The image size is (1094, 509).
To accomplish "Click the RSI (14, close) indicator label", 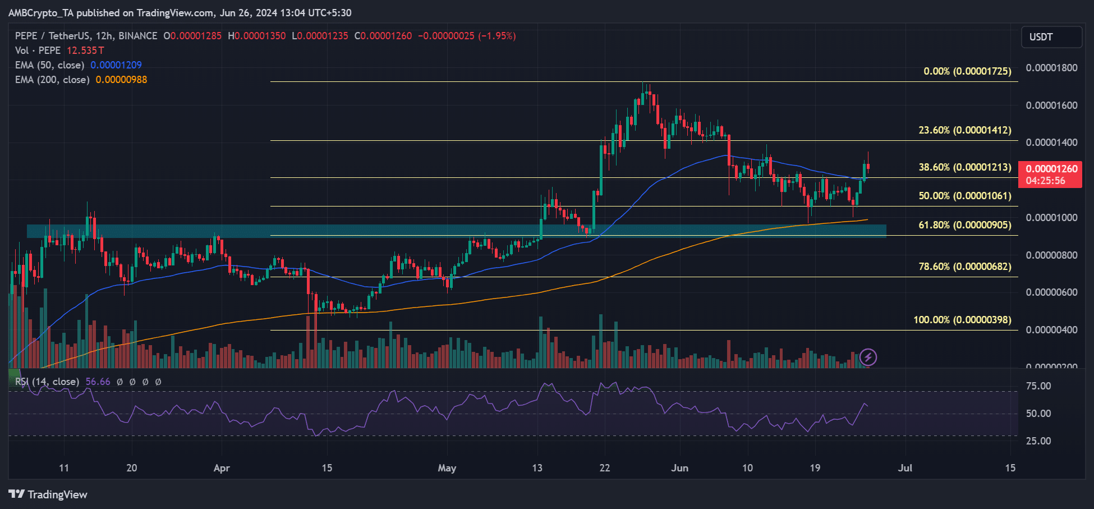I will tap(47, 382).
